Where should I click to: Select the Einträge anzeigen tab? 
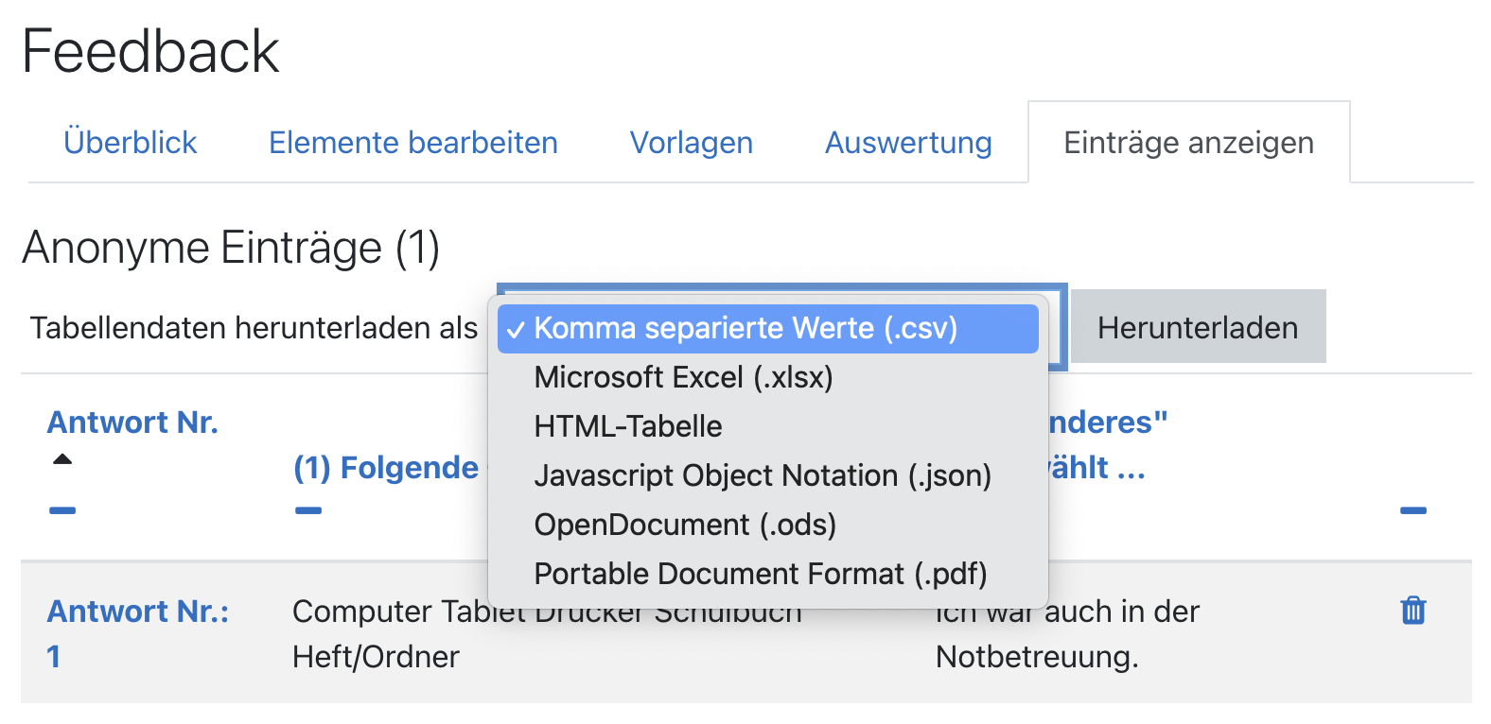pyautogui.click(x=1188, y=143)
